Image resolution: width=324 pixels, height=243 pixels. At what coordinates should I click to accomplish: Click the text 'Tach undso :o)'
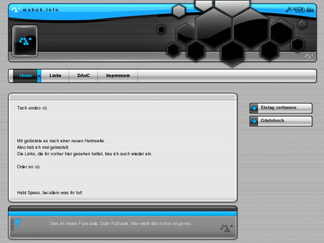pos(32,108)
